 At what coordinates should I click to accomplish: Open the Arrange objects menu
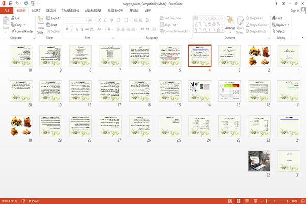tap(230, 25)
